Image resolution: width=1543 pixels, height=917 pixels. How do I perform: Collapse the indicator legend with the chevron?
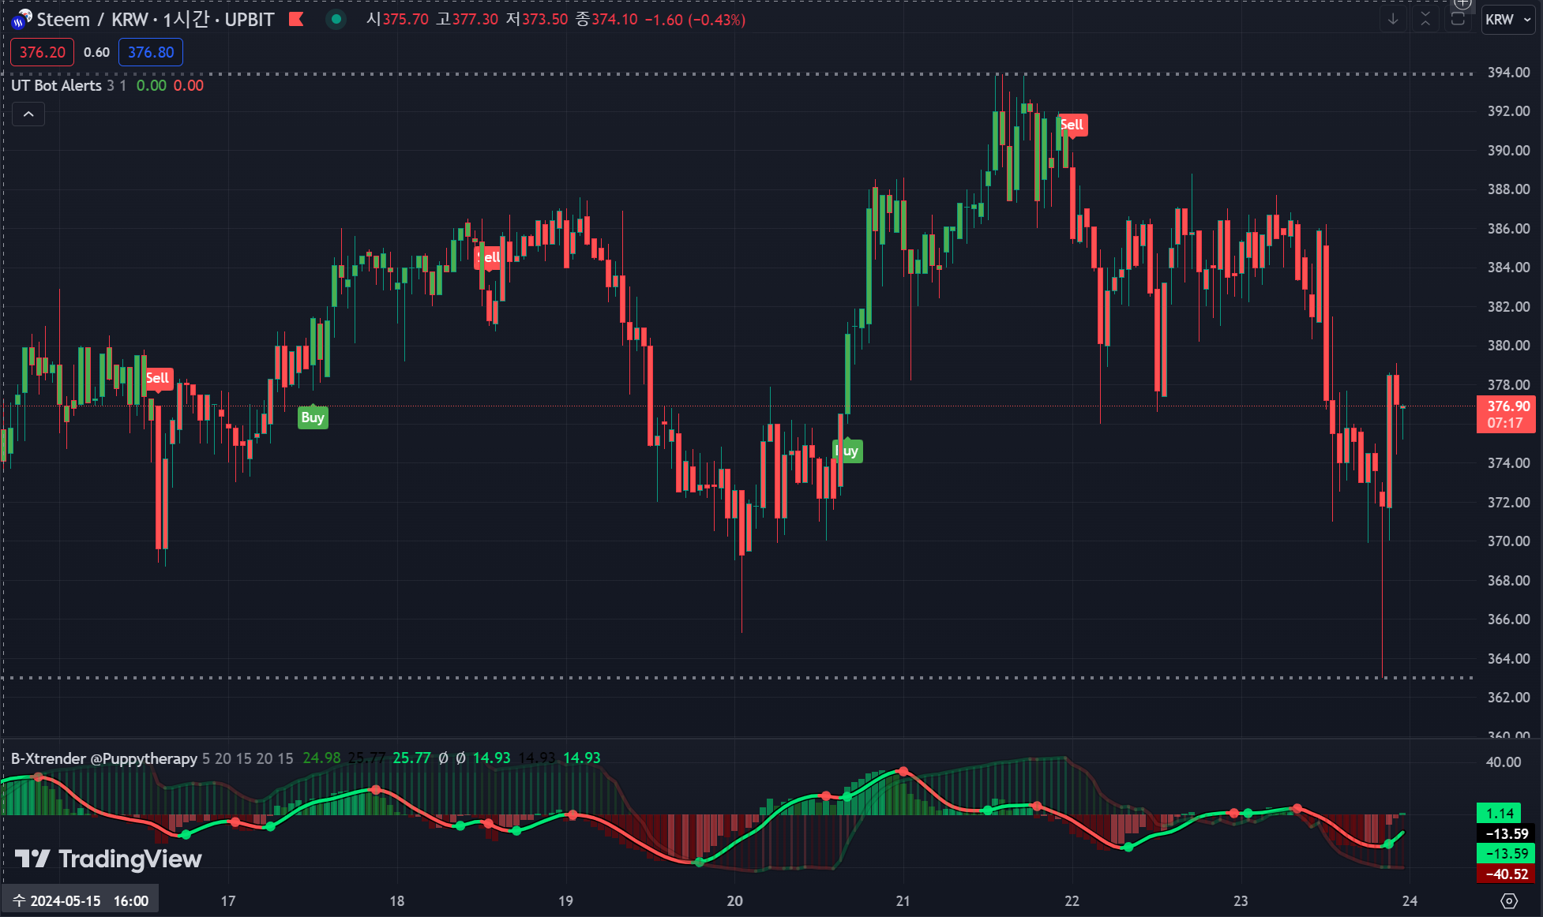(28, 114)
